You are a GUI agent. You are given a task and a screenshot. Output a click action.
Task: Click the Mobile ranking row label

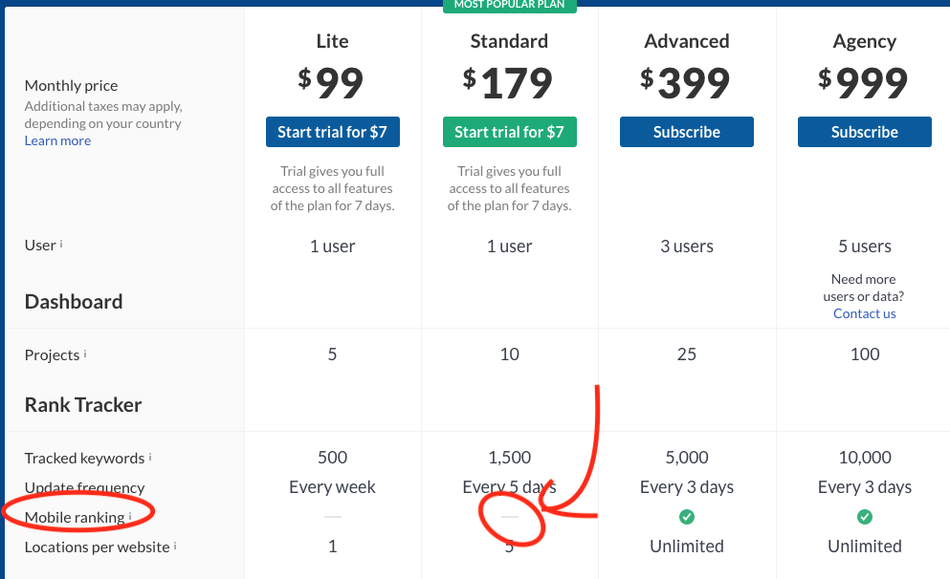tap(75, 517)
